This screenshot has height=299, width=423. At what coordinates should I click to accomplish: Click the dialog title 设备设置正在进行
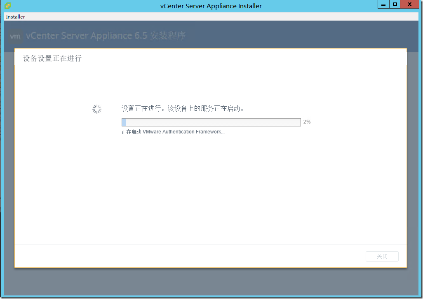[52, 58]
